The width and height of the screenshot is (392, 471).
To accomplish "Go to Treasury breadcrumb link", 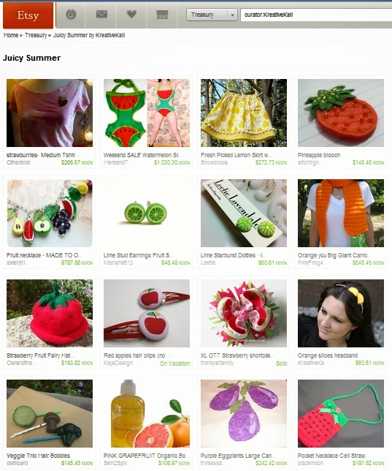I will coord(36,35).
